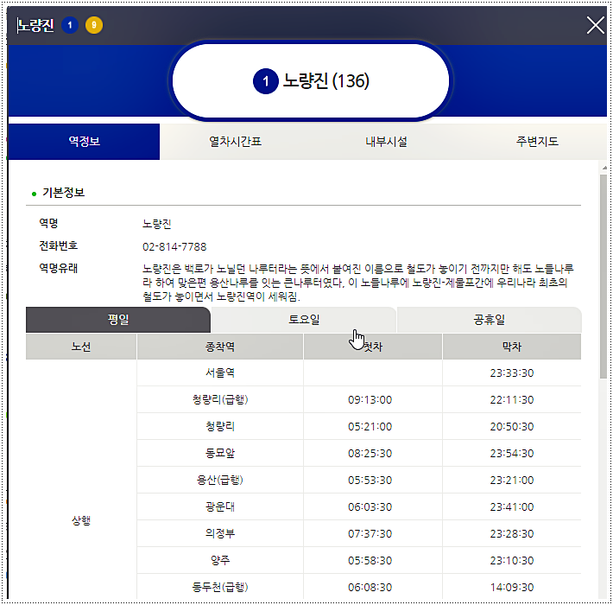This screenshot has width=613, height=605.
Task: Click last train time 23:54:30
Action: coord(512,454)
